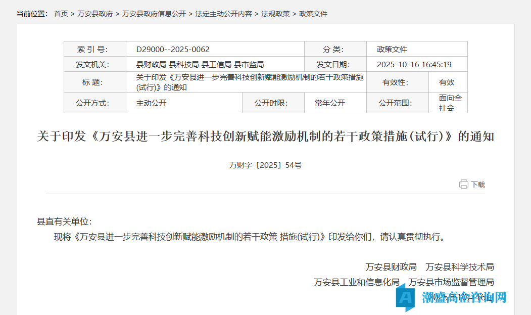Click the document number 万财字〔2025〕54号

tap(265, 165)
